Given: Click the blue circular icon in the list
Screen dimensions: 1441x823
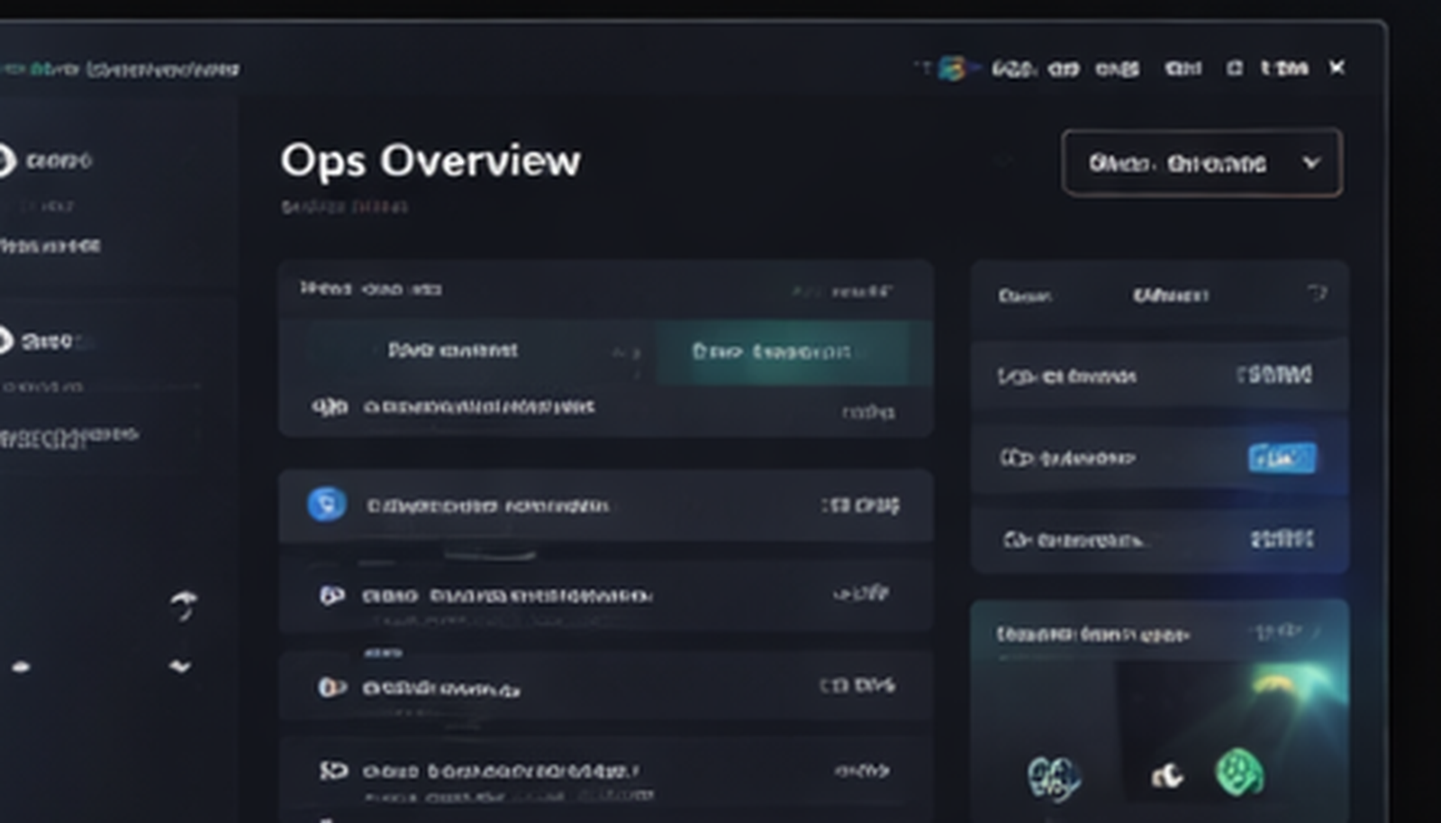Looking at the screenshot, I should (x=326, y=504).
